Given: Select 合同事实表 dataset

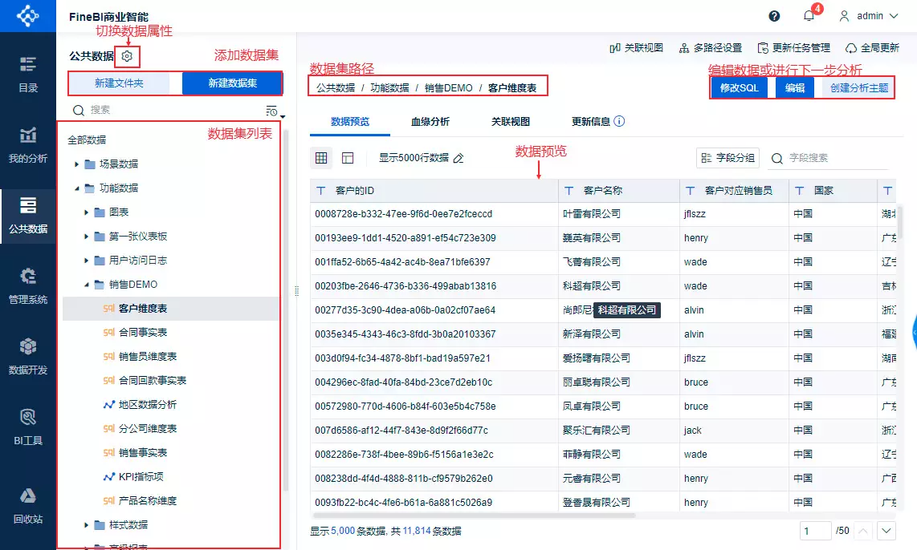Looking at the screenshot, I should [171, 333].
